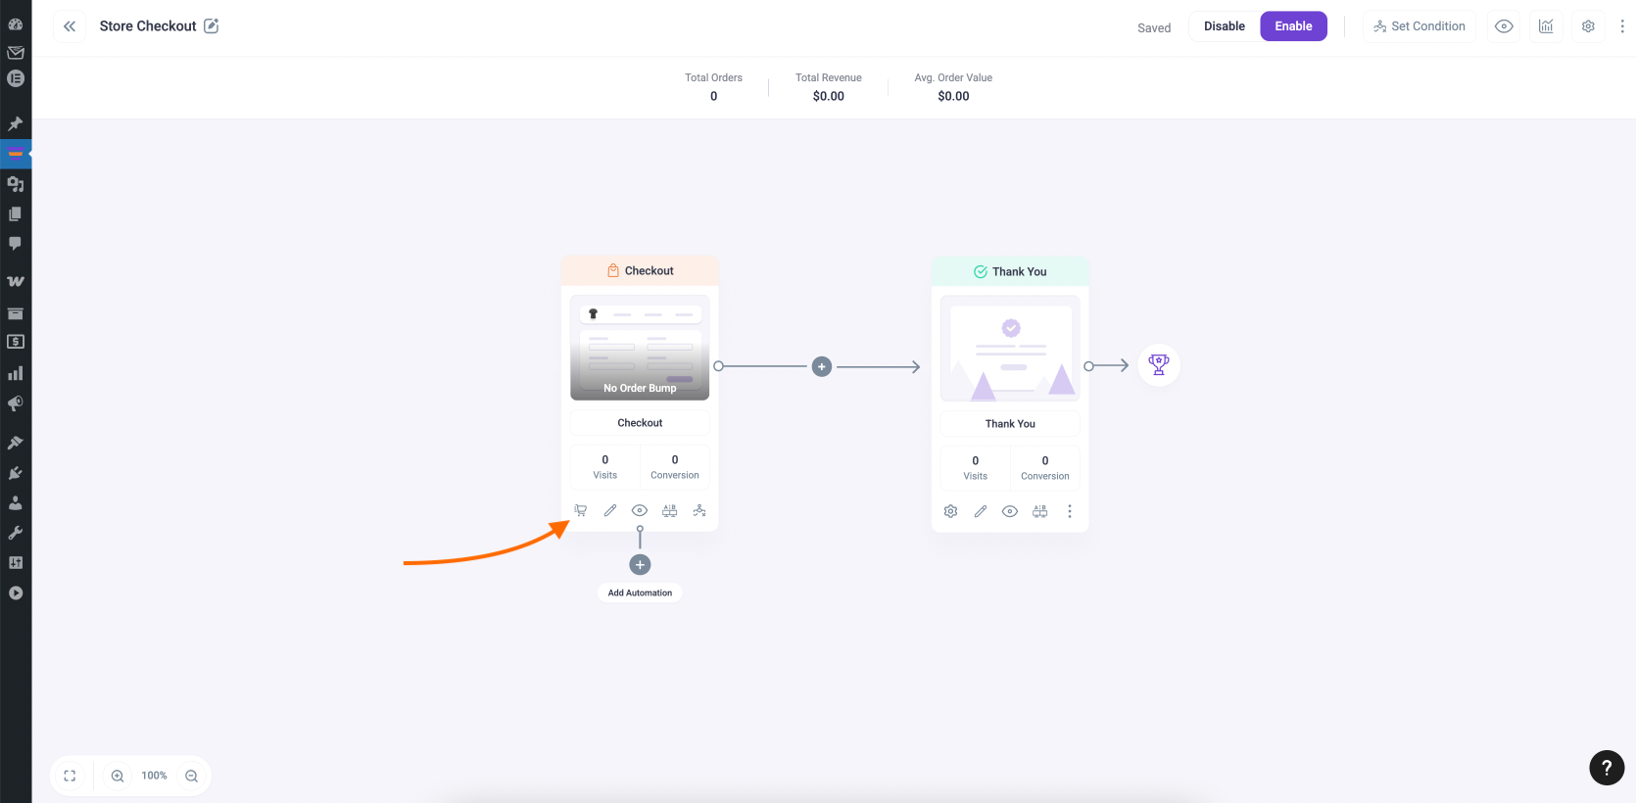Click the Disable button
The width and height of the screenshot is (1636, 803).
[x=1225, y=26]
